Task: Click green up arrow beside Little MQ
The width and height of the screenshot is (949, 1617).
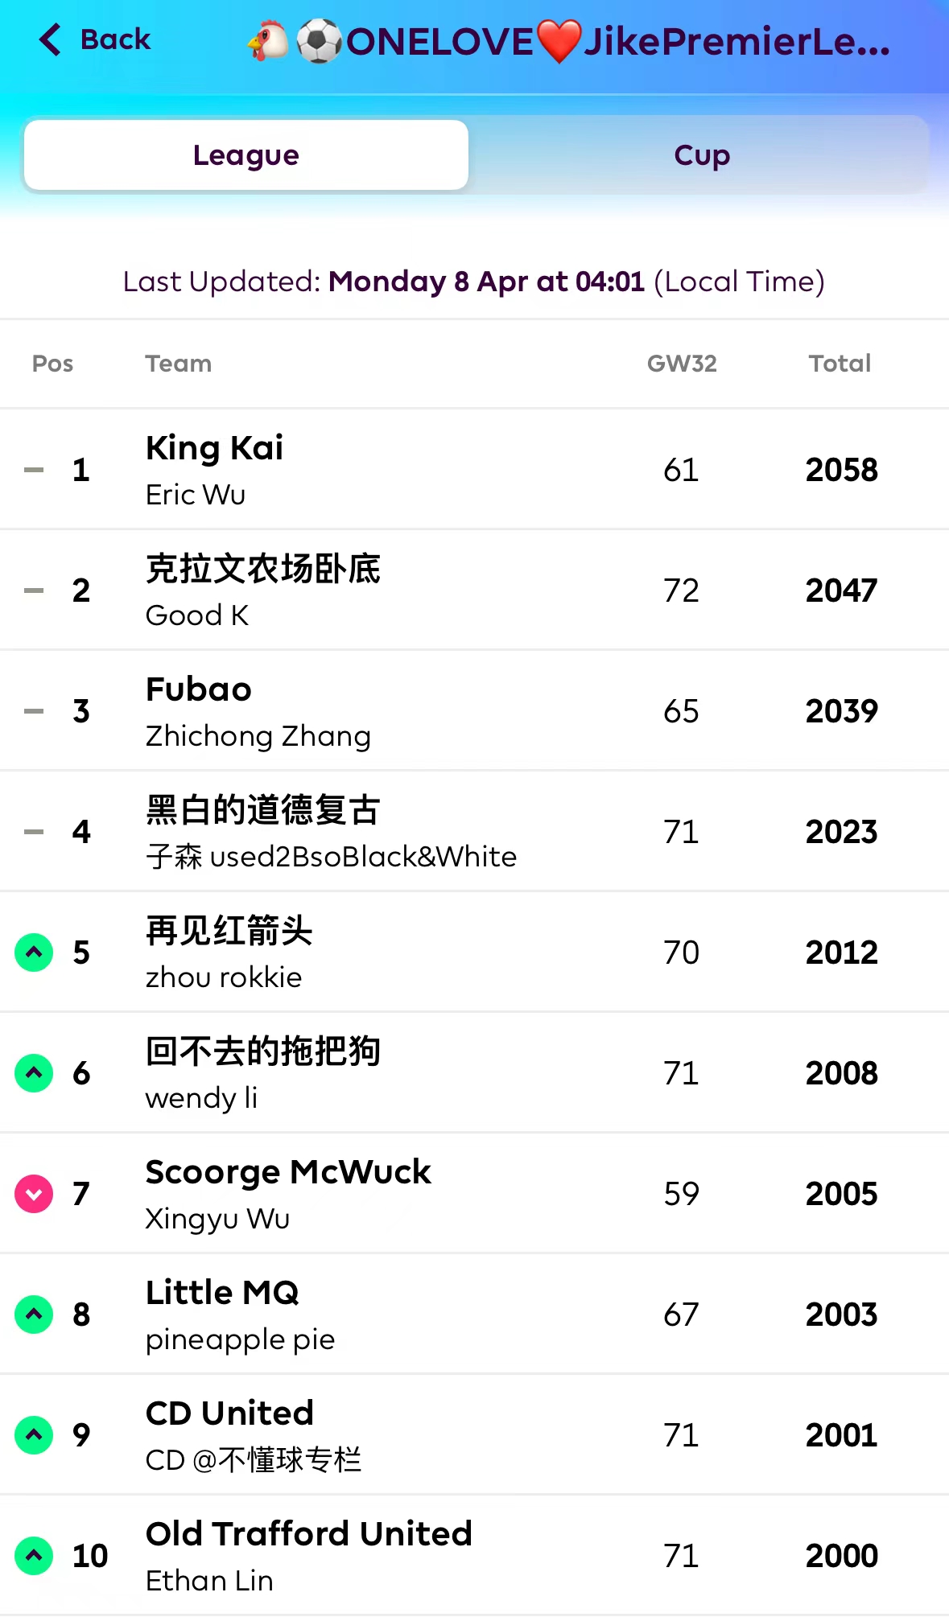Action: (x=34, y=1315)
